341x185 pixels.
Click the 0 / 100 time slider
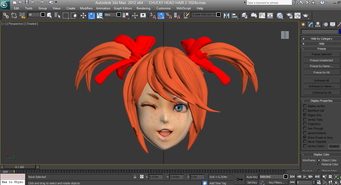pyautogui.click(x=20, y=167)
